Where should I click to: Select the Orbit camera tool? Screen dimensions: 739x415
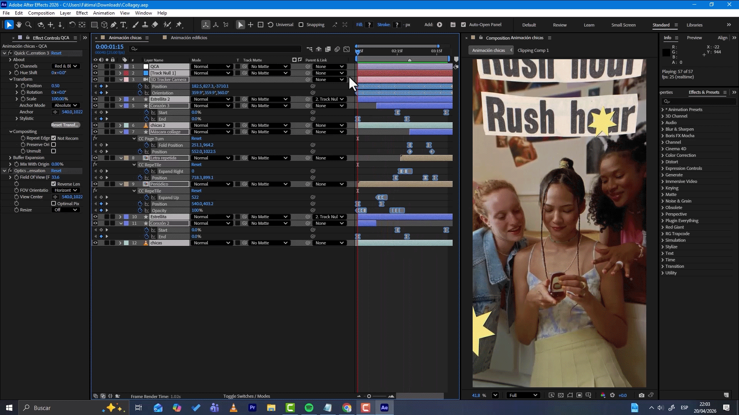coord(41,25)
